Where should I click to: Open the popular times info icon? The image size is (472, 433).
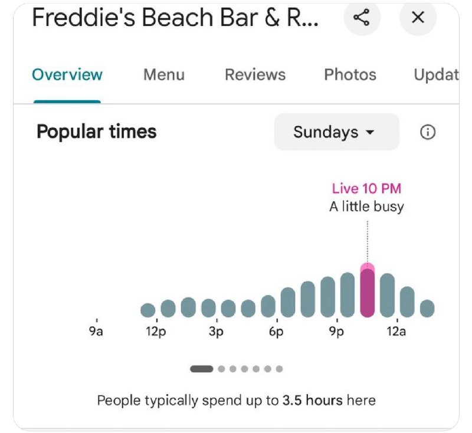click(427, 133)
